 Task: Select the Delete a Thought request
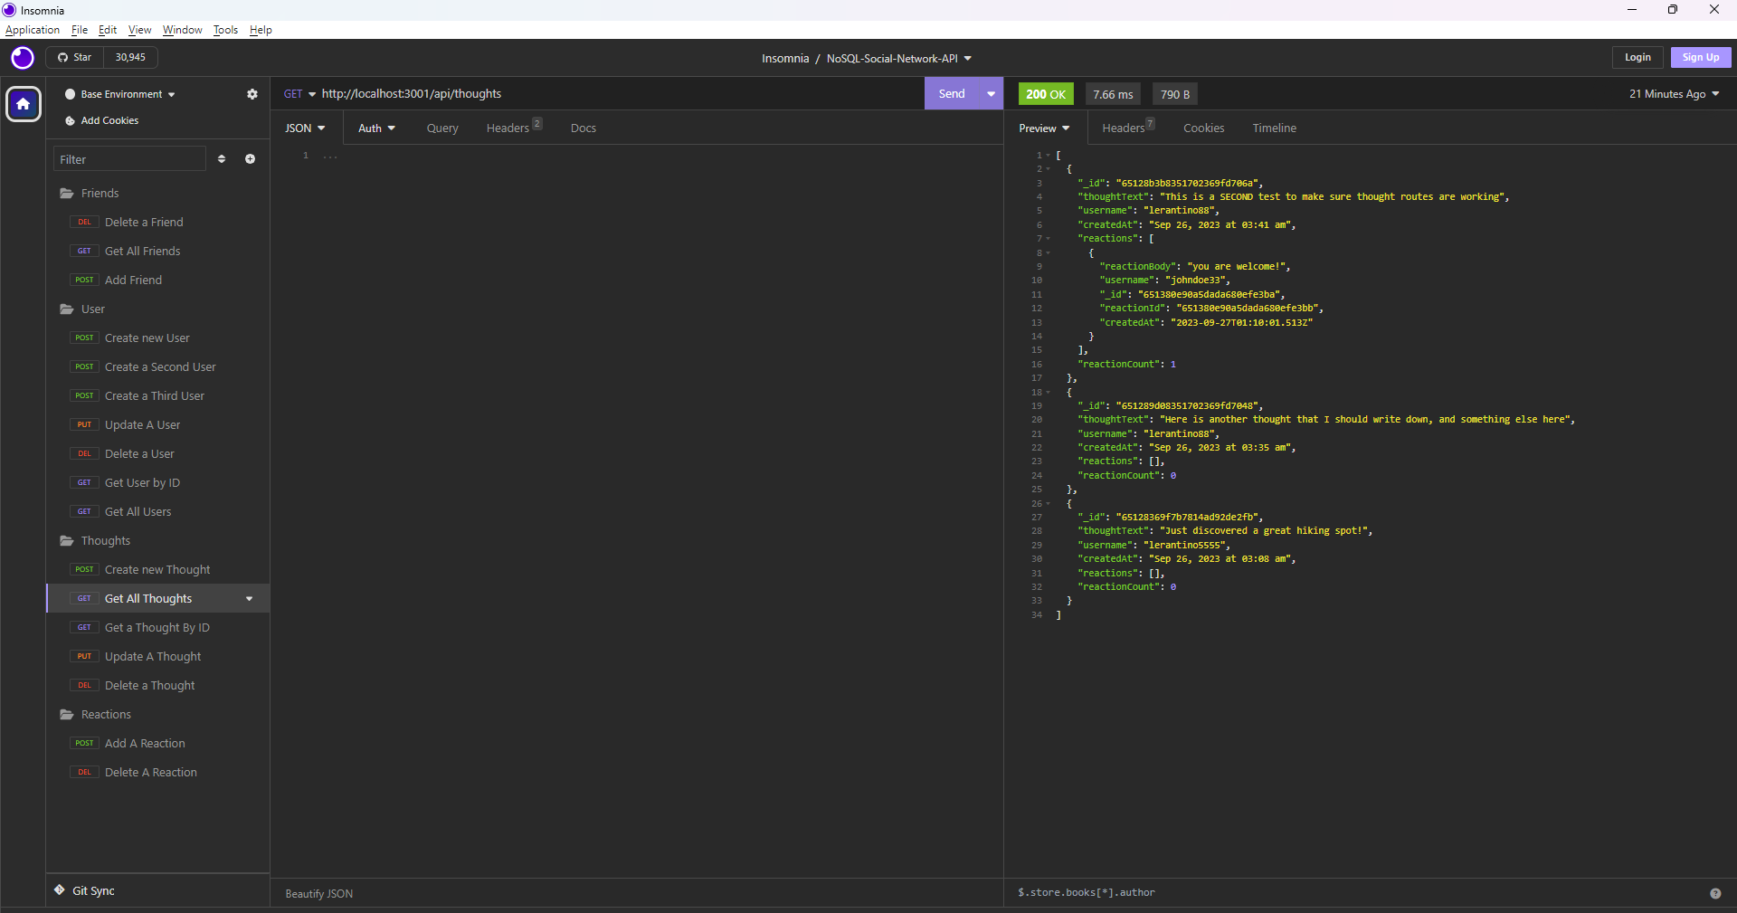157,686
